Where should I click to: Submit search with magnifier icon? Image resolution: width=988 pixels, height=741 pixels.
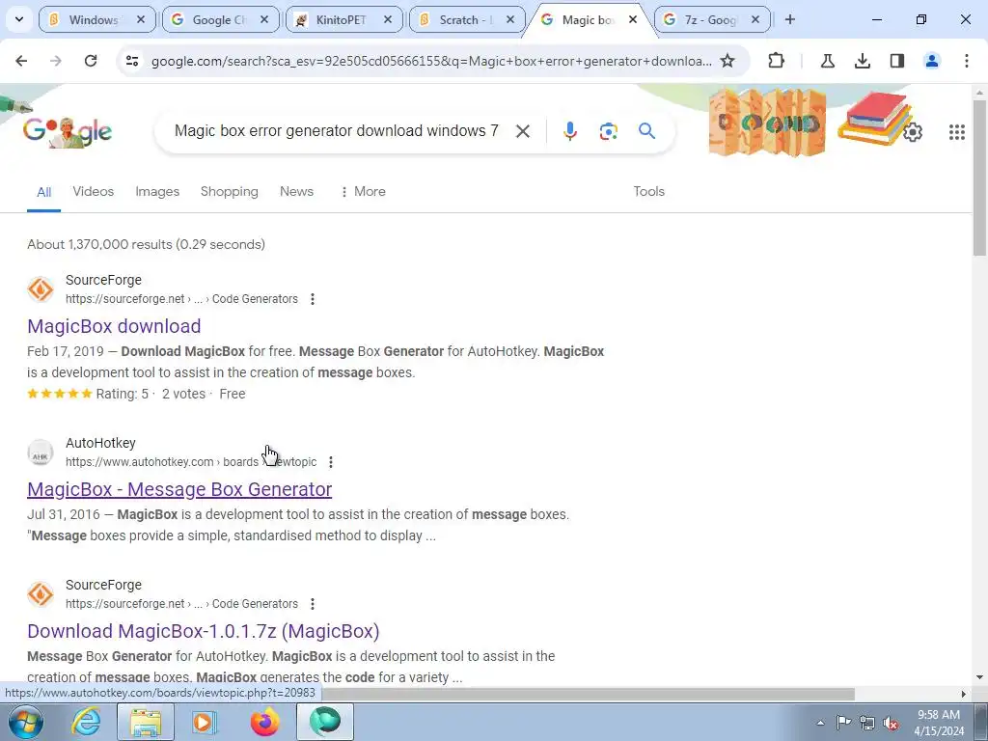[647, 131]
